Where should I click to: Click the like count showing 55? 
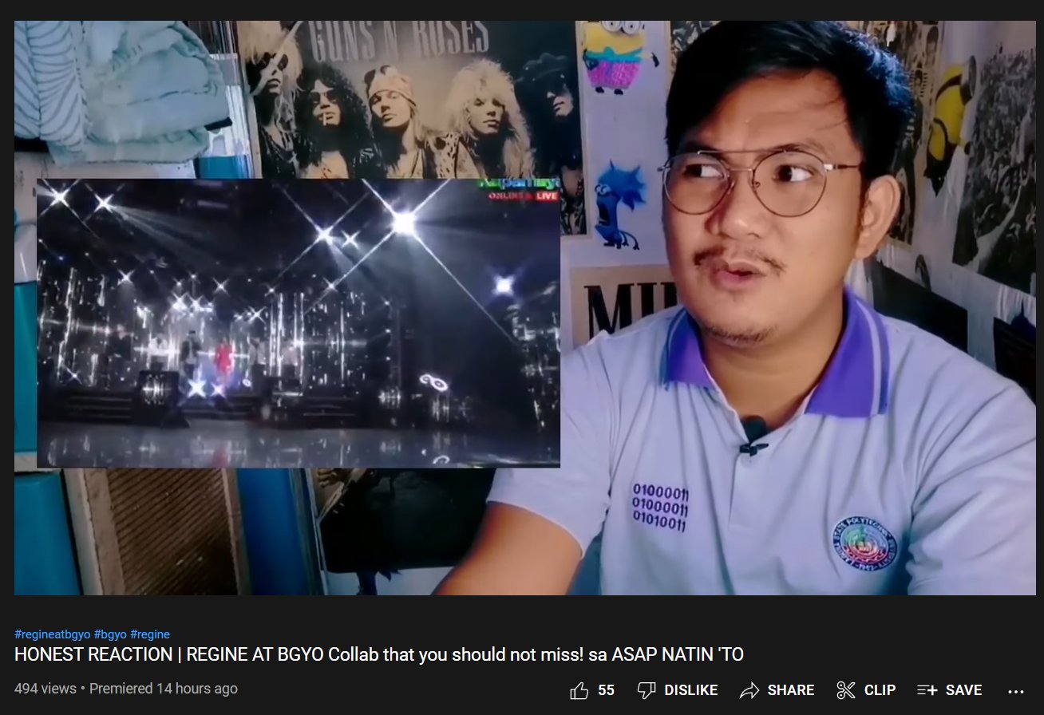(604, 689)
